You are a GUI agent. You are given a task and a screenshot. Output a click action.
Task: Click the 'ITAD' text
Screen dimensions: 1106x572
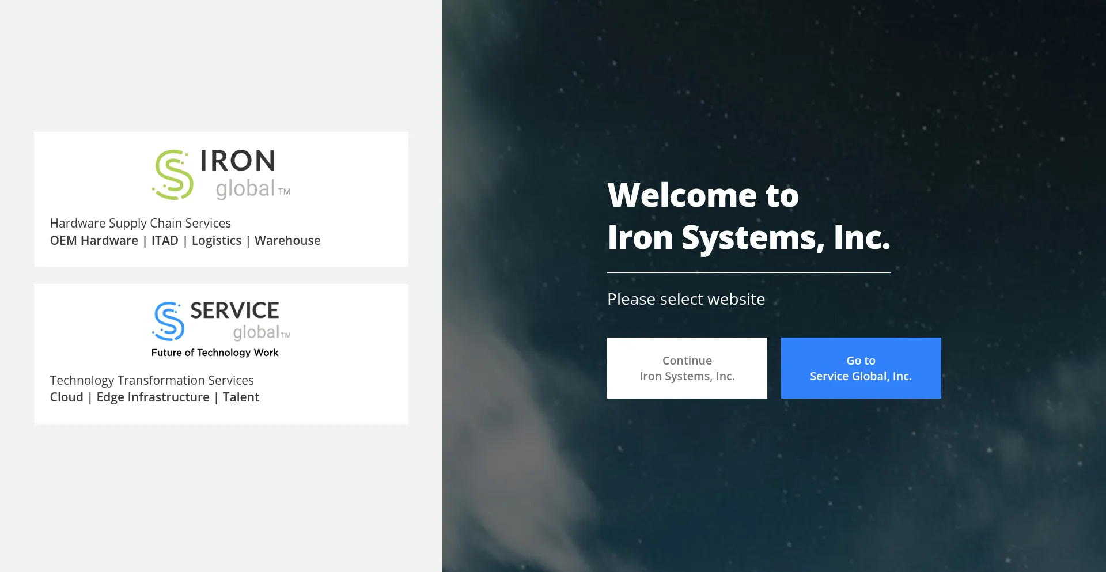(x=165, y=241)
